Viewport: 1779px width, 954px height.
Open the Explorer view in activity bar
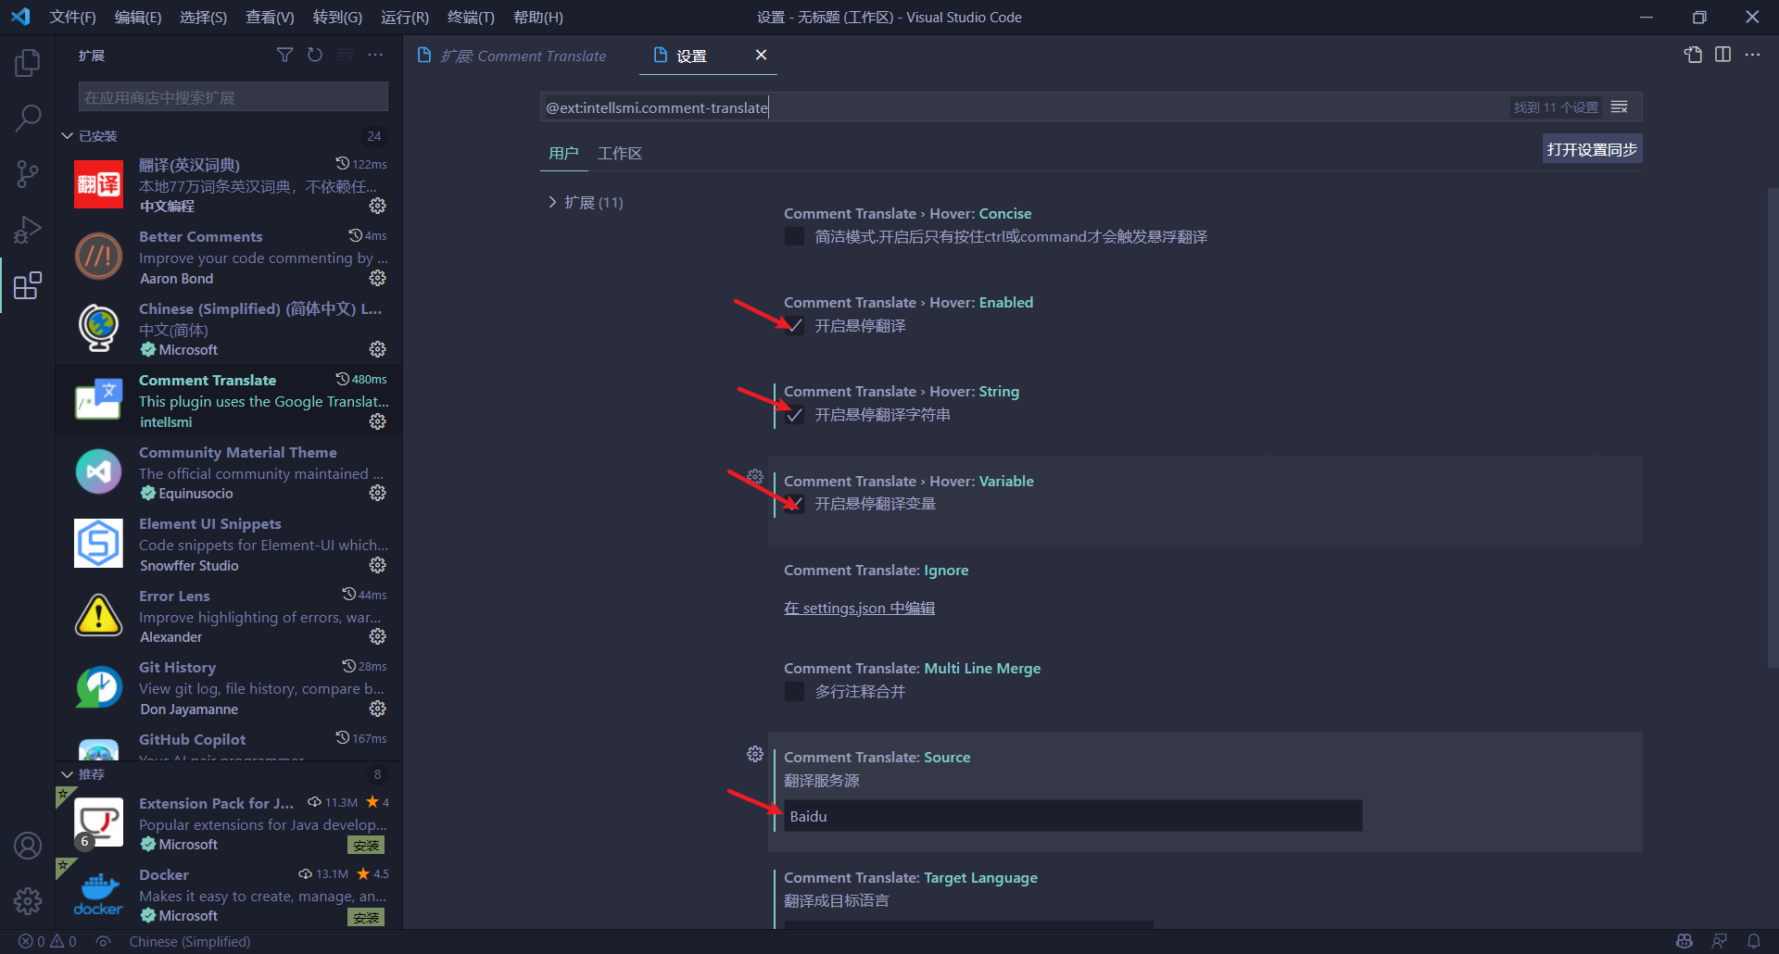pos(28,63)
